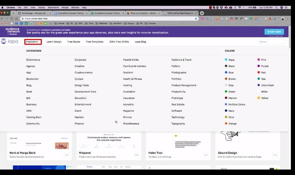Viewport: 295px width, 175px height.
Task: Select the Real Estate category
Action: pyautogui.click(x=178, y=104)
